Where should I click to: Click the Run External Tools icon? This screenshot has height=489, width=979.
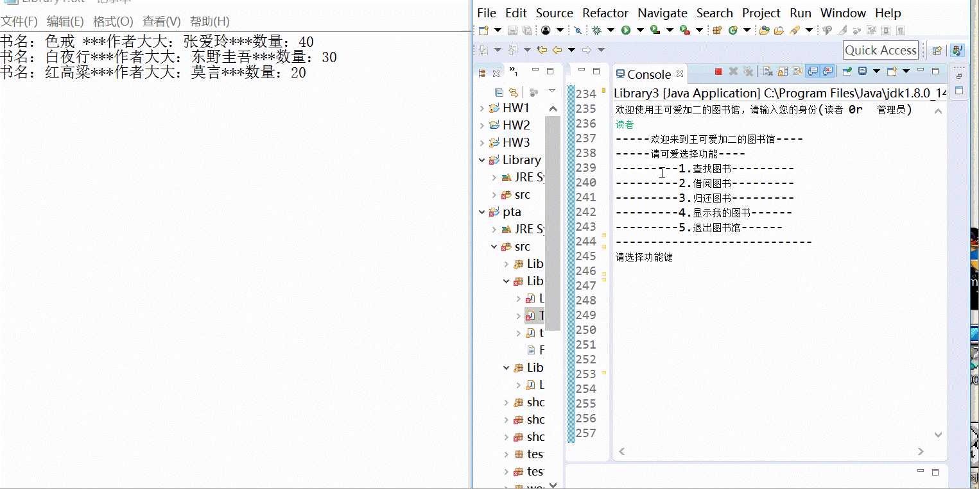tap(684, 30)
